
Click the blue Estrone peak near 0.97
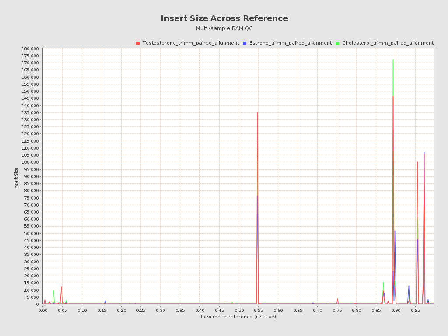point(424,153)
